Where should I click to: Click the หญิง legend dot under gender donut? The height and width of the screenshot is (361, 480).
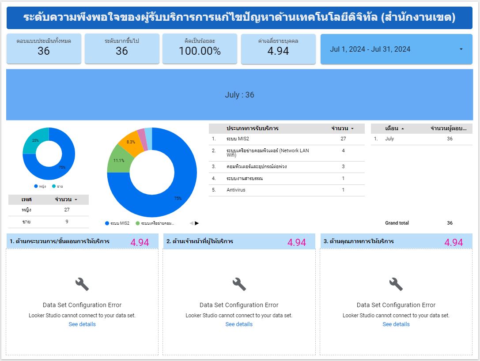coord(36,186)
